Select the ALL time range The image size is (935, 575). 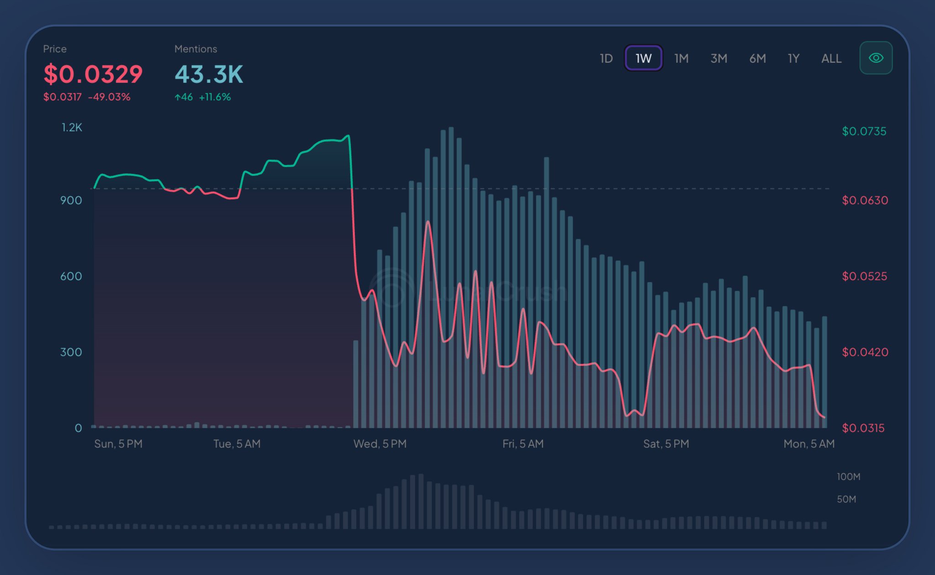click(x=831, y=58)
